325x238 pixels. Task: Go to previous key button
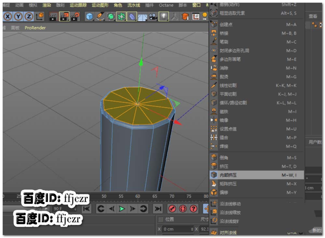point(101,209)
